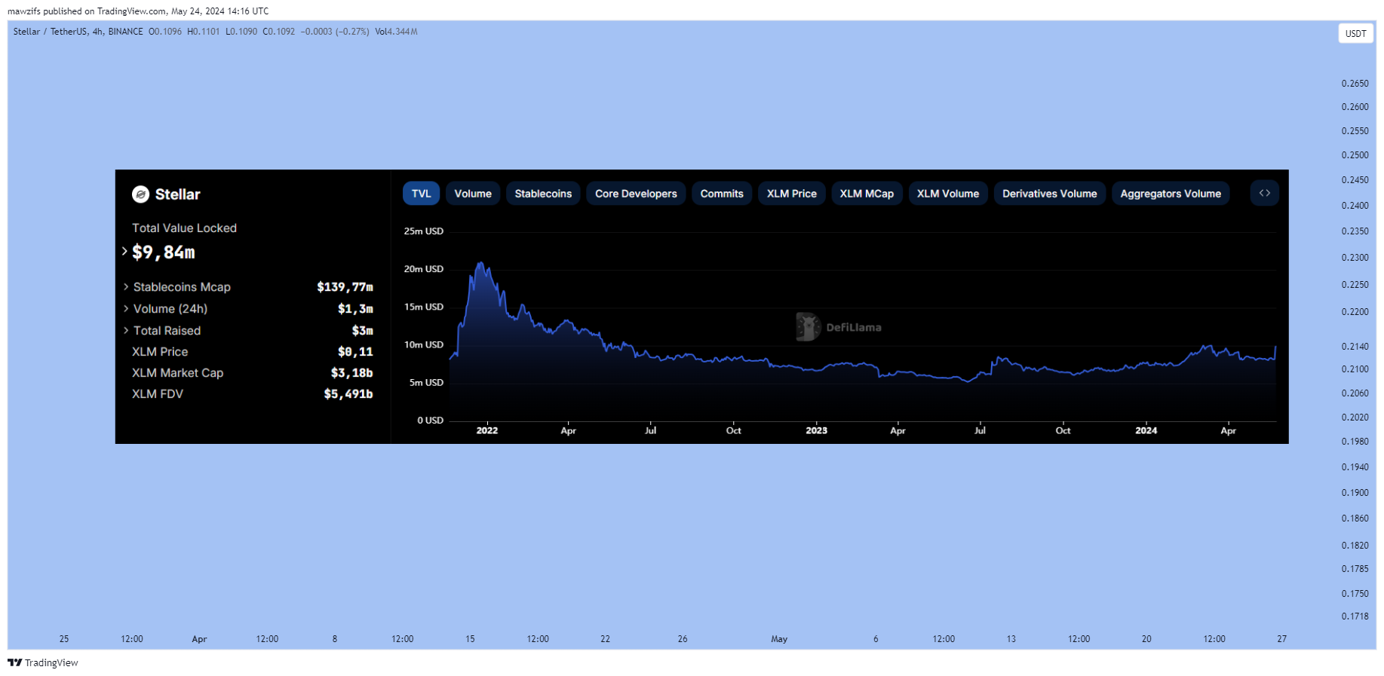
Task: Click the TradingView logo in footer
Action: 43,663
